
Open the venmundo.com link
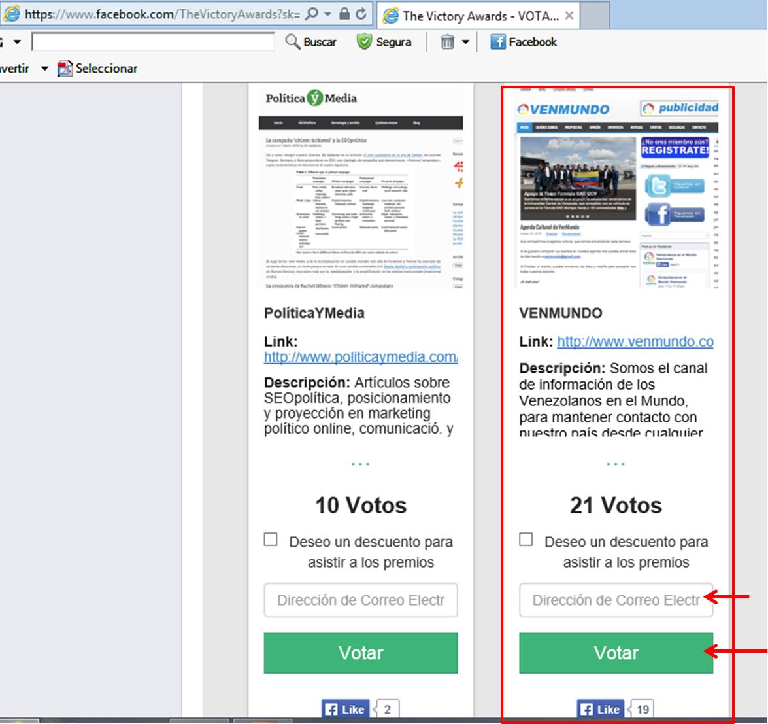click(x=635, y=341)
